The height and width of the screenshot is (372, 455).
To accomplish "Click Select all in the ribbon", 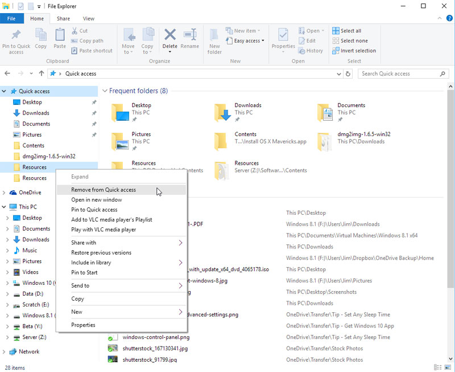I will point(347,31).
